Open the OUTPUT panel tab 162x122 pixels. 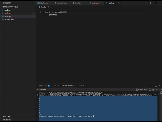coord(56,86)
